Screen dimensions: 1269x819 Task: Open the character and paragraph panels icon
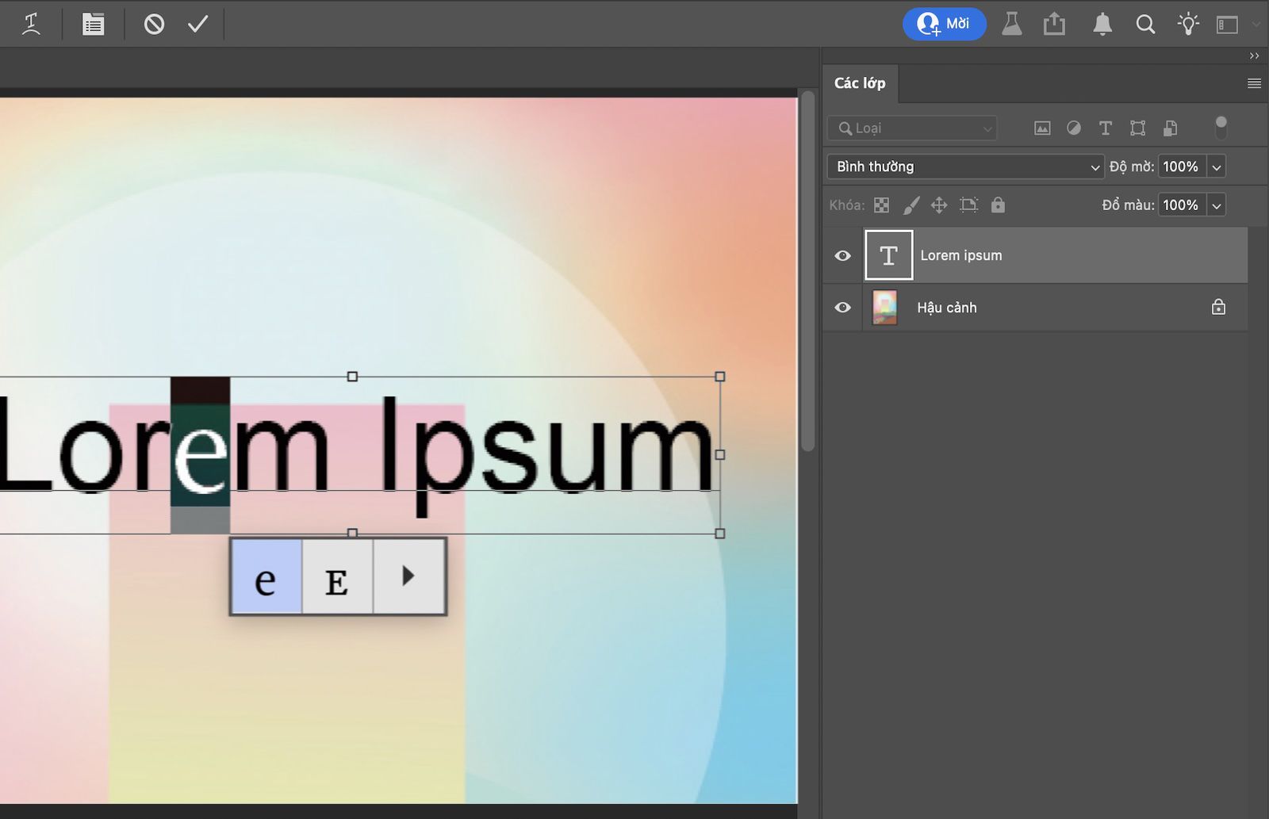point(93,24)
